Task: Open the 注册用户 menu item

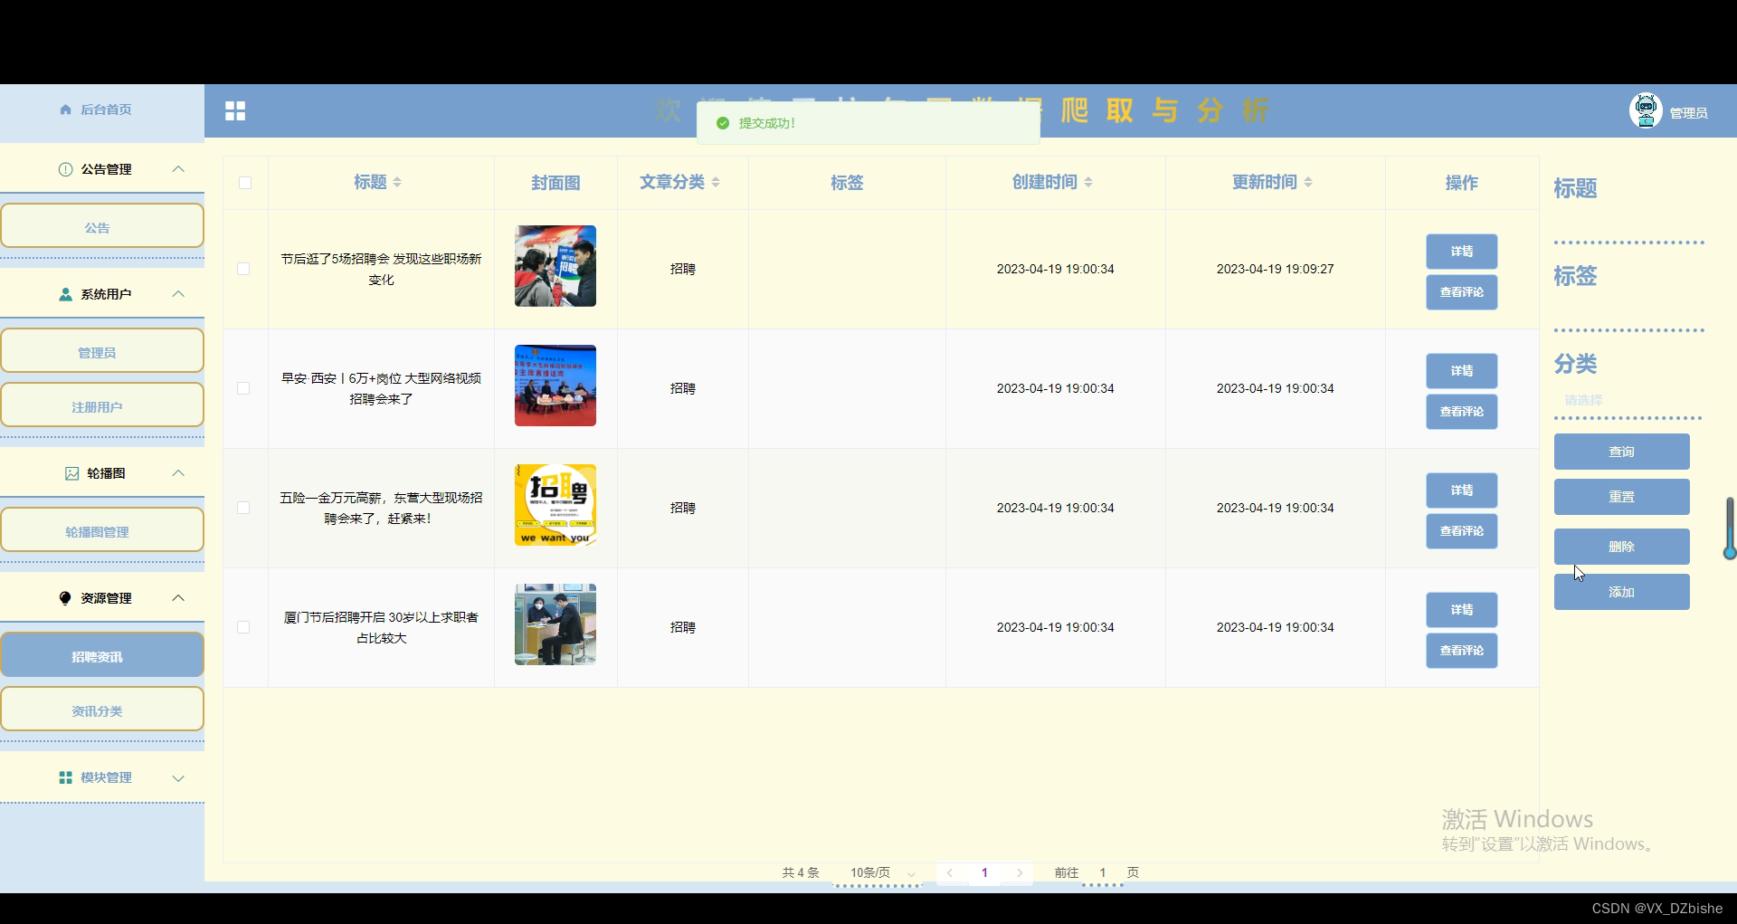Action: point(102,405)
